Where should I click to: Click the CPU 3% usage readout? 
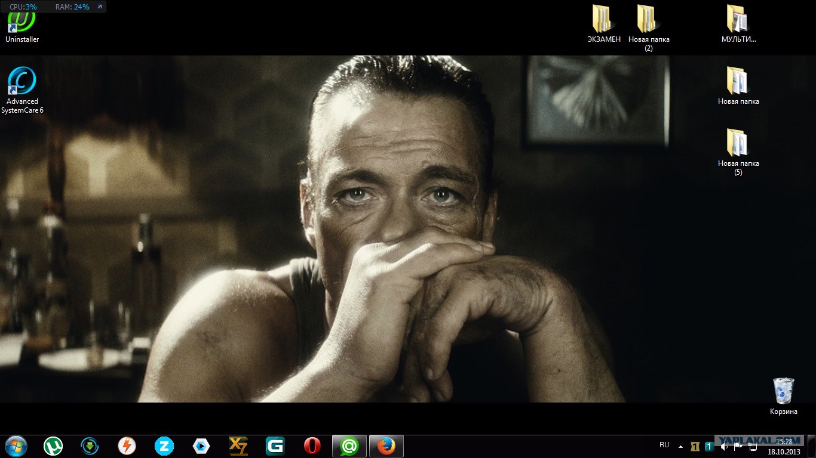[x=23, y=7]
